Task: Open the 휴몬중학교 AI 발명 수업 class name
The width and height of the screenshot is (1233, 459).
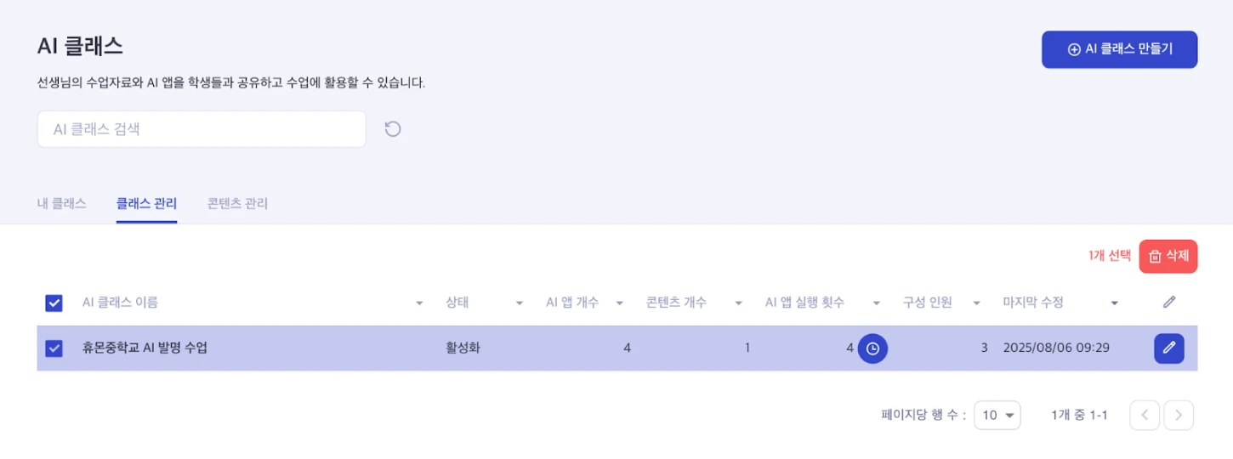Action: click(x=145, y=348)
